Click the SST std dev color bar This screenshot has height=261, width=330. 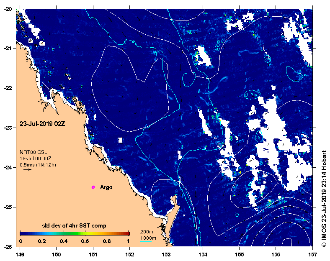point(75,233)
